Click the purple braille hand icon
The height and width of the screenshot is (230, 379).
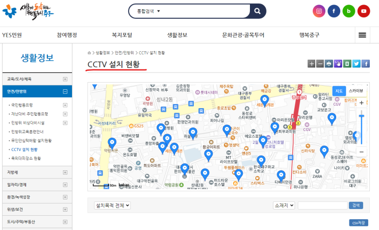338,64
